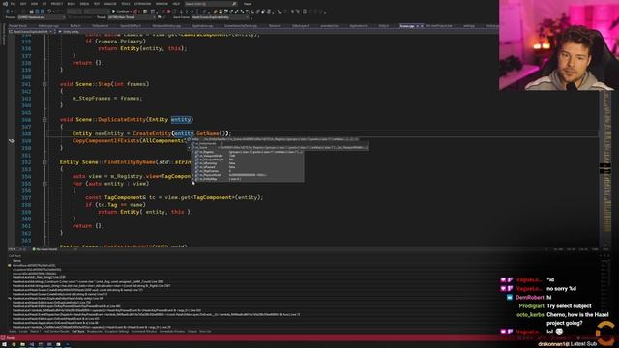Open the WINDOW menu
Screen dimensions: 619x348
[x=162, y=4]
